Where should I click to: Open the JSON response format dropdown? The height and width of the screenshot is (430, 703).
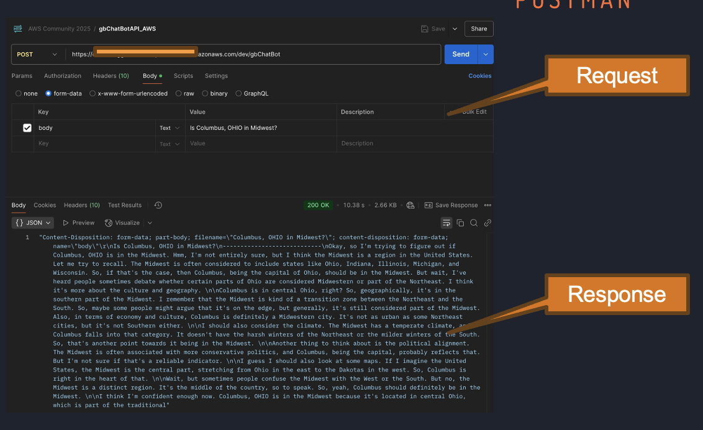point(33,223)
